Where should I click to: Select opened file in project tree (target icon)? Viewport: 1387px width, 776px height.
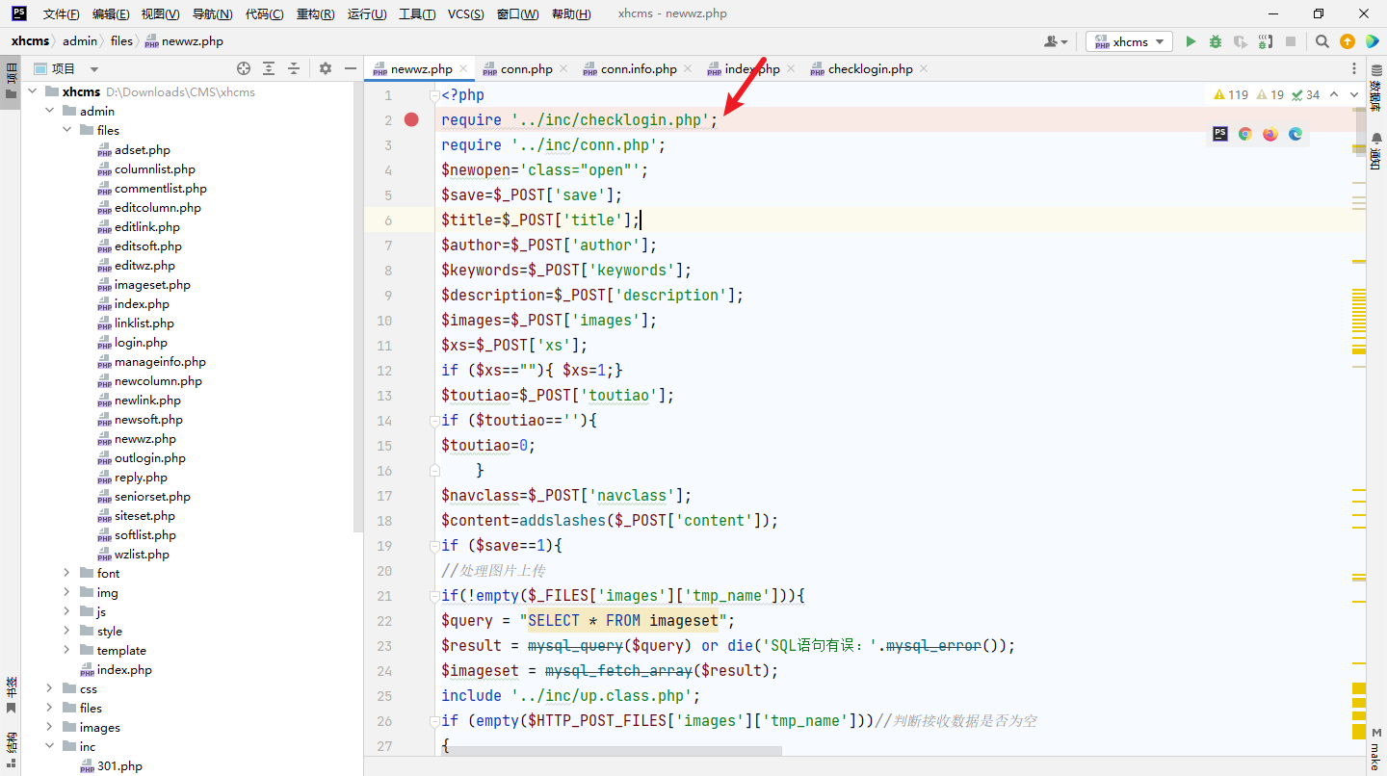[244, 68]
